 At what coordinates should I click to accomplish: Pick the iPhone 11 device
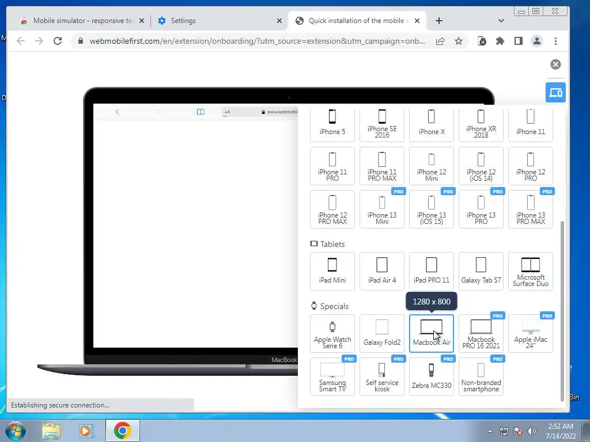pos(531,124)
